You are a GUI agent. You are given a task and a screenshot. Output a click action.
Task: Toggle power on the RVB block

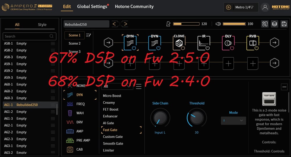pyautogui.click(x=256, y=48)
